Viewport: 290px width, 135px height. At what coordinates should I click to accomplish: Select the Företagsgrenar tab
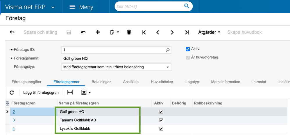66,82
